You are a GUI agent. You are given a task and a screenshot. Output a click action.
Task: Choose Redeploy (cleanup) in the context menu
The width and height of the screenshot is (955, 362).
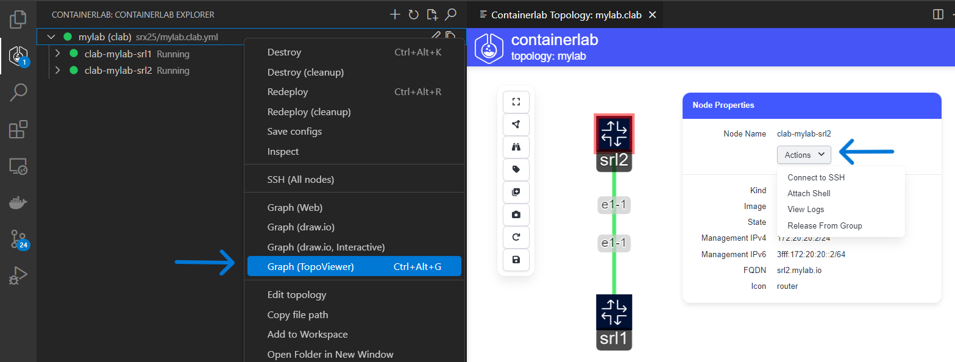pyautogui.click(x=308, y=112)
